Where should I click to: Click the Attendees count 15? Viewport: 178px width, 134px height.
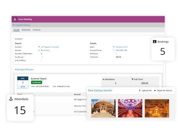[x=20, y=110]
